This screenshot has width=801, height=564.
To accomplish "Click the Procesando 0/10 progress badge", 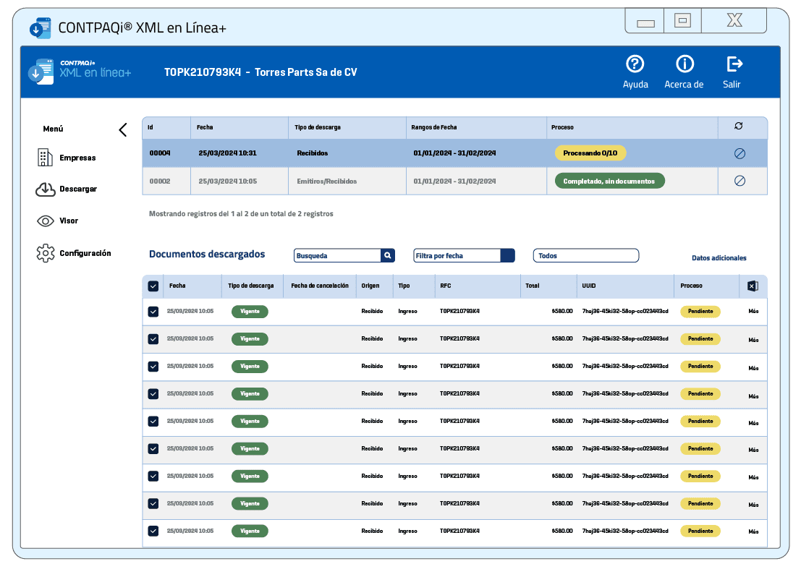I will pos(590,153).
